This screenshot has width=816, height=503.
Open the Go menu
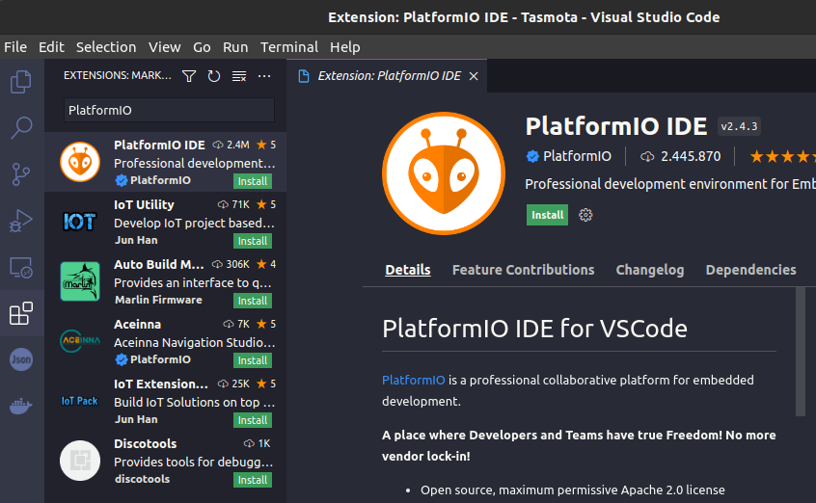point(202,47)
